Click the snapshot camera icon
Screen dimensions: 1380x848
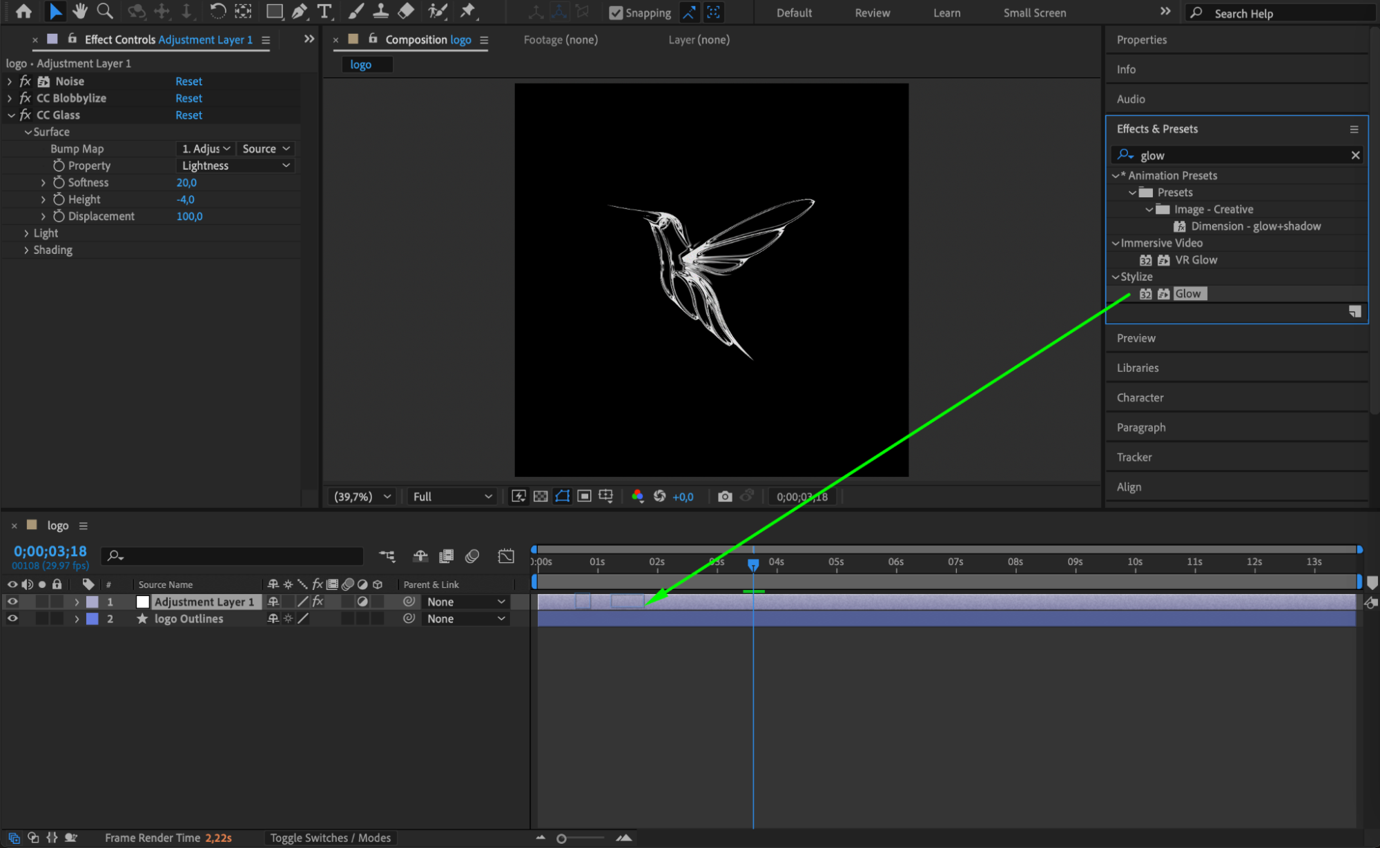pyautogui.click(x=724, y=496)
